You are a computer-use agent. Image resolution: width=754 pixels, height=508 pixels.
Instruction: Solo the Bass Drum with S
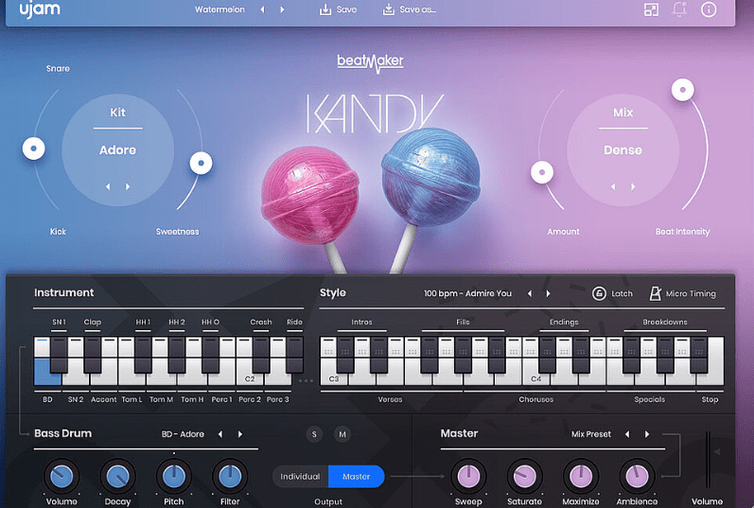tap(314, 434)
